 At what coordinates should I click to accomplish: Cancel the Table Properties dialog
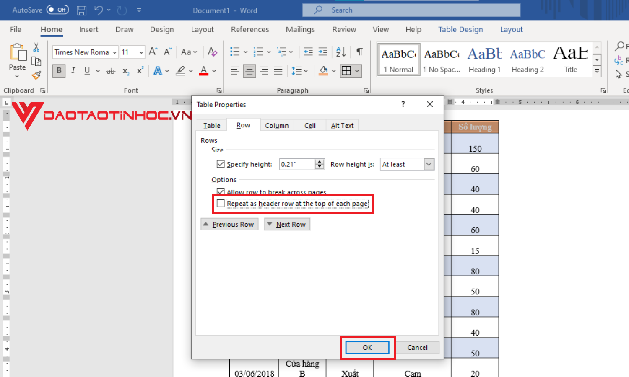[x=417, y=348]
